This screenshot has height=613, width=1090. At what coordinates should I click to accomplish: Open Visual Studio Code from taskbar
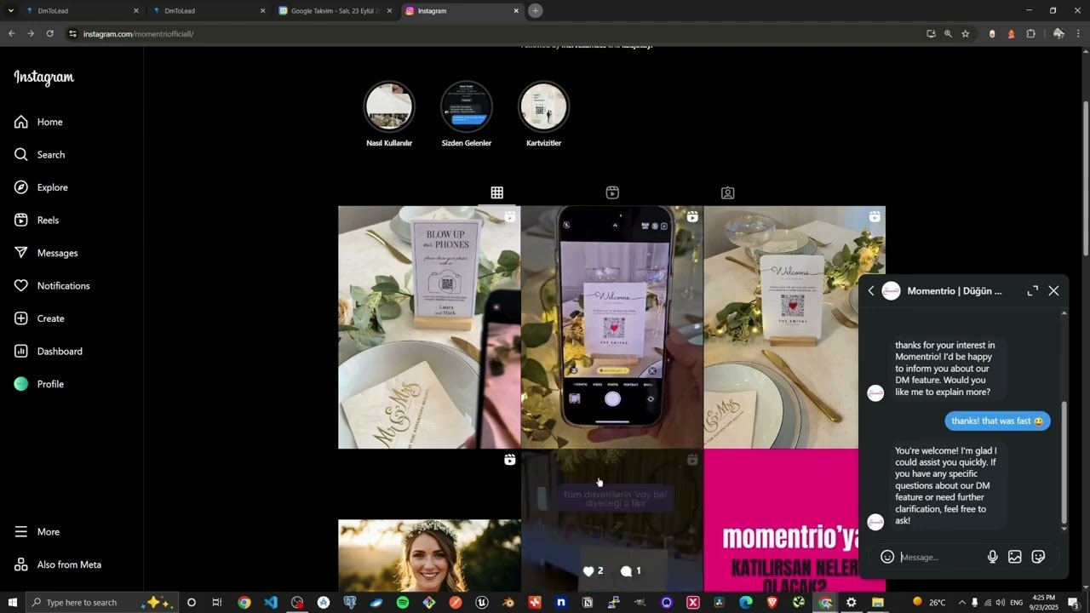(x=271, y=602)
